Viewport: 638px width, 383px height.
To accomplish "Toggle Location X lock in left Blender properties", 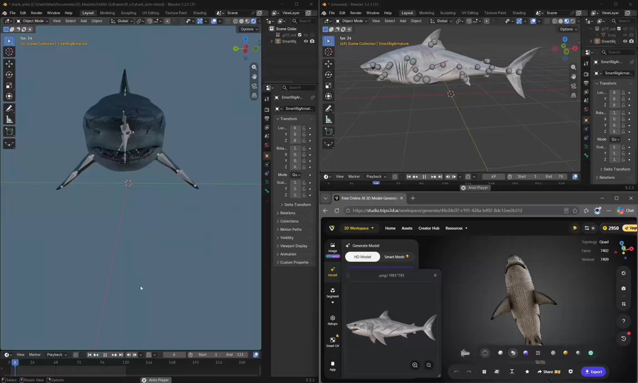I will coord(304,128).
